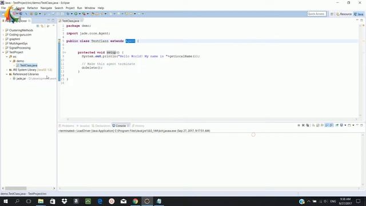Open Package Explorer View Menu arrow
Screen dimensions: 366x206
[x=53, y=26]
